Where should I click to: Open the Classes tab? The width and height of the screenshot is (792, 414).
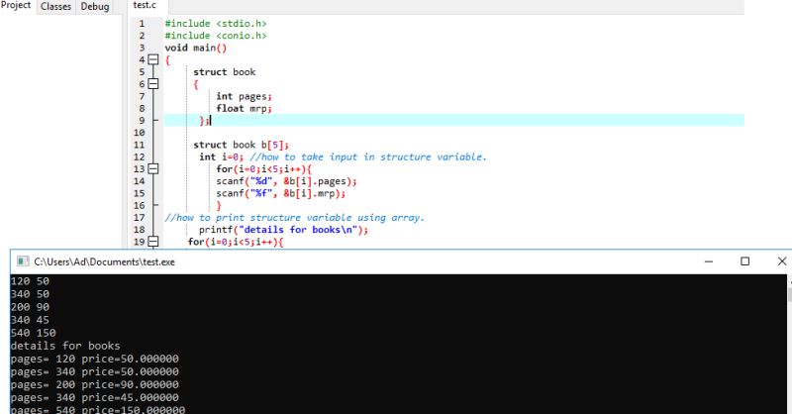tap(55, 7)
